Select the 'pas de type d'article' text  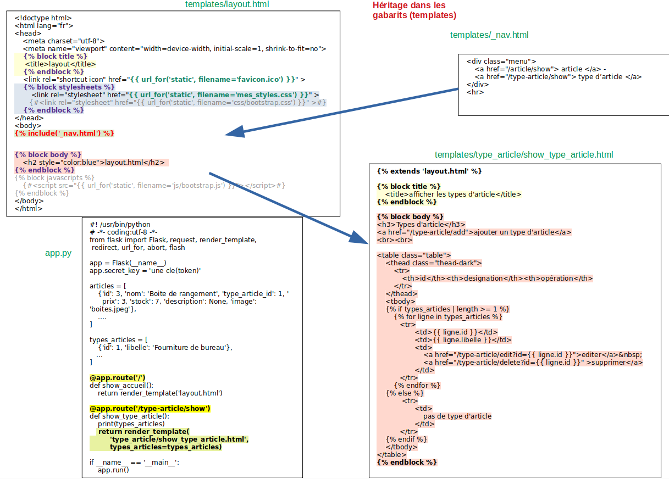tap(457, 416)
